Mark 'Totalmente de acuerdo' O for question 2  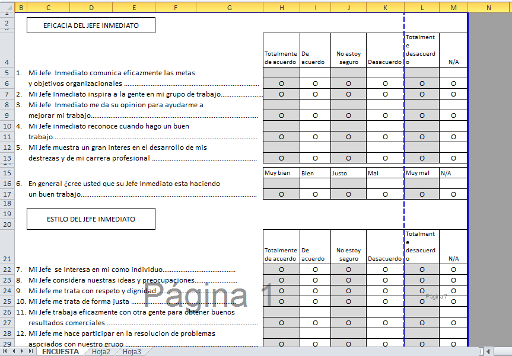point(281,94)
